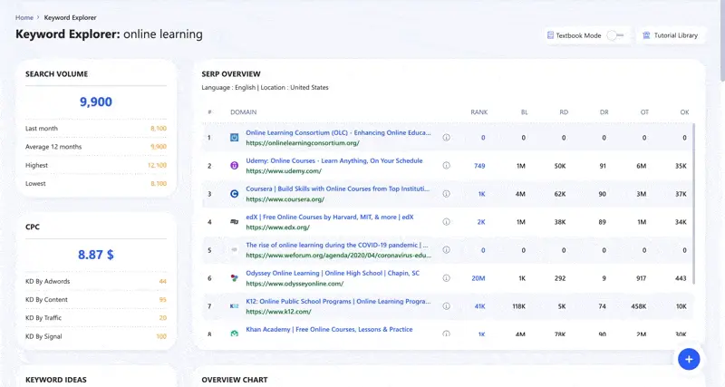Open Coursera Build Skills title link
This screenshot has height=387, width=725.
(x=337, y=189)
